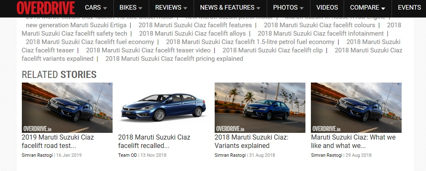This screenshot has width=426, height=171.
Task: Select tag 'Ciaz facelift pricing explained'
Action: [174, 59]
